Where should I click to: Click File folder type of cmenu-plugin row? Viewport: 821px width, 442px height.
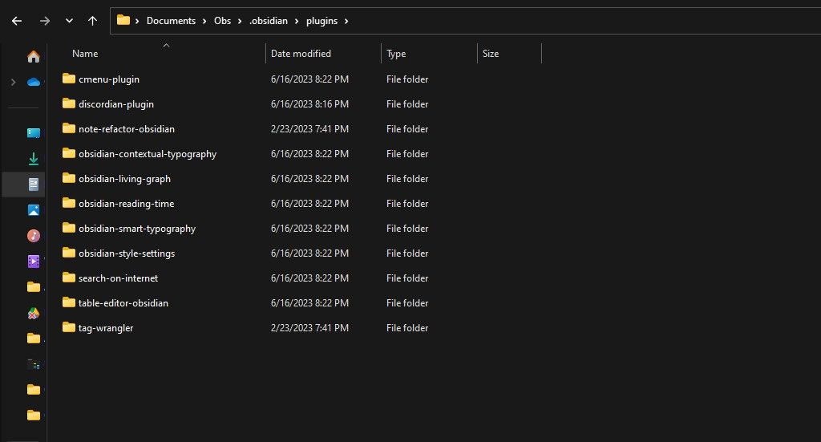[407, 79]
